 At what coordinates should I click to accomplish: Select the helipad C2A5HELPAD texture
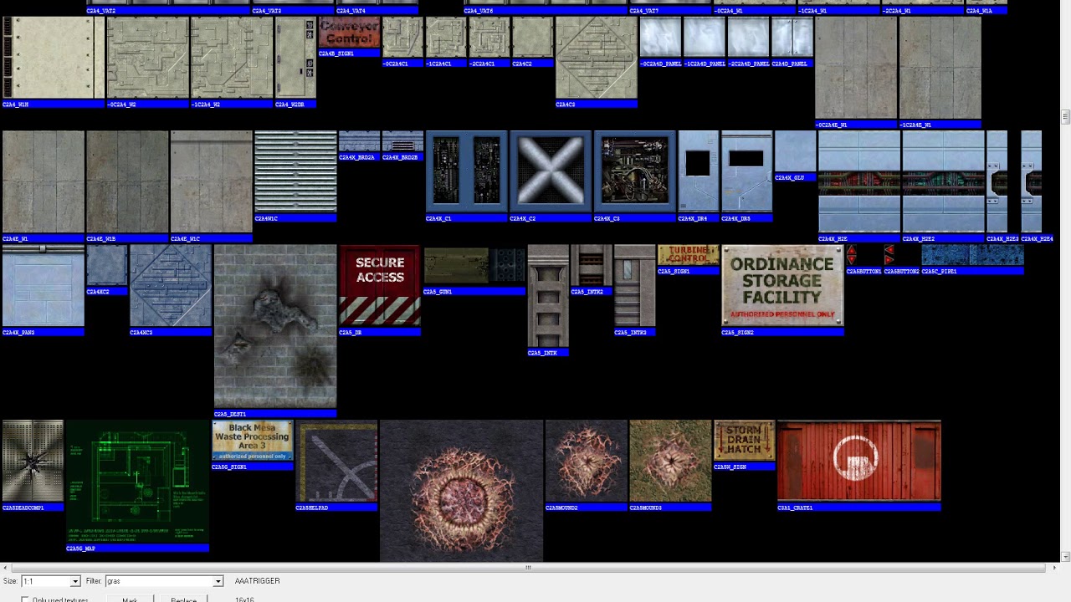click(x=337, y=461)
